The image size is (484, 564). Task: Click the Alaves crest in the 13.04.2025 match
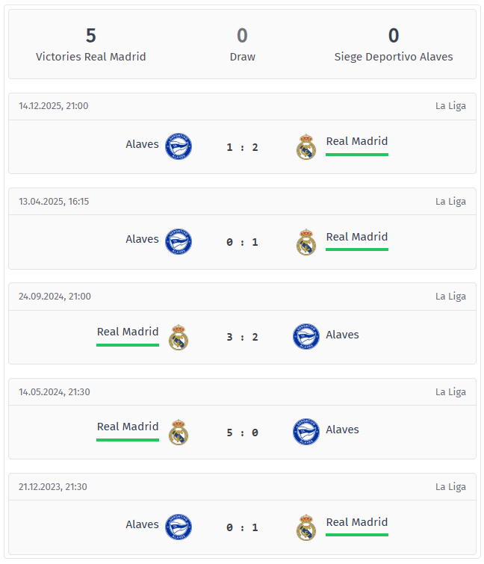coord(179,242)
